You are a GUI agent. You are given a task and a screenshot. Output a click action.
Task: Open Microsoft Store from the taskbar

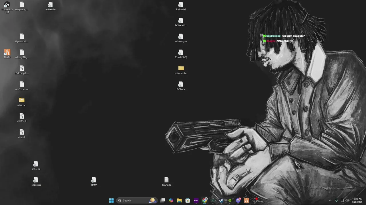tap(188, 200)
